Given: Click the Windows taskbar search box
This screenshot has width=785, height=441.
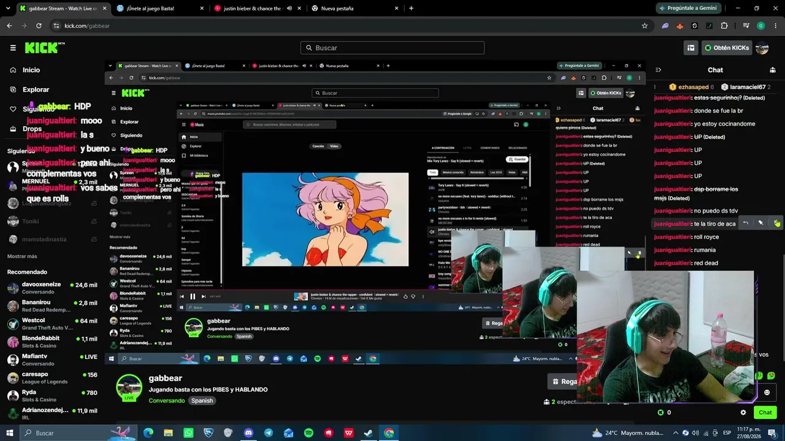Looking at the screenshot, I should 78,433.
